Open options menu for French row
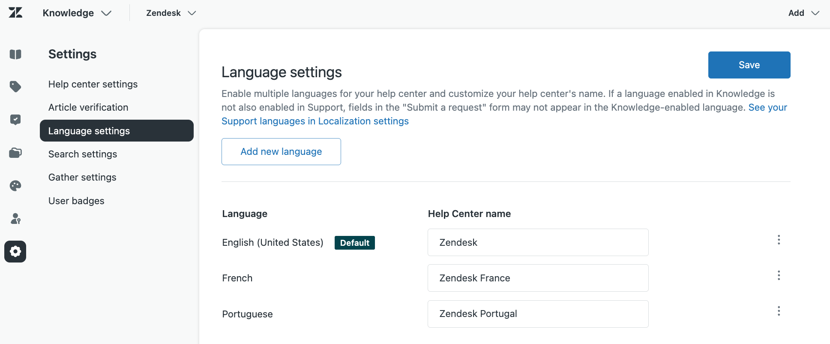 [779, 275]
